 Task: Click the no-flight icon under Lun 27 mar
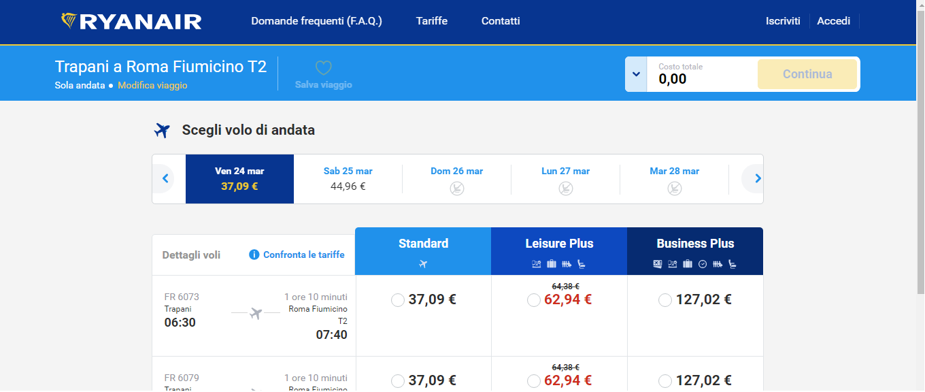566,188
